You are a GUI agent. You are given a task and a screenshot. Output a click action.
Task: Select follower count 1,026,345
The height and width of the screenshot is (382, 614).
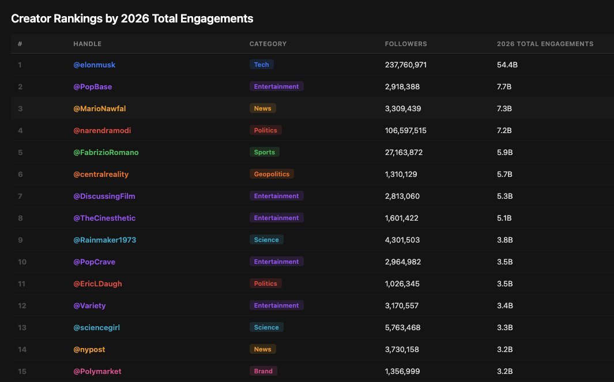pyautogui.click(x=402, y=284)
